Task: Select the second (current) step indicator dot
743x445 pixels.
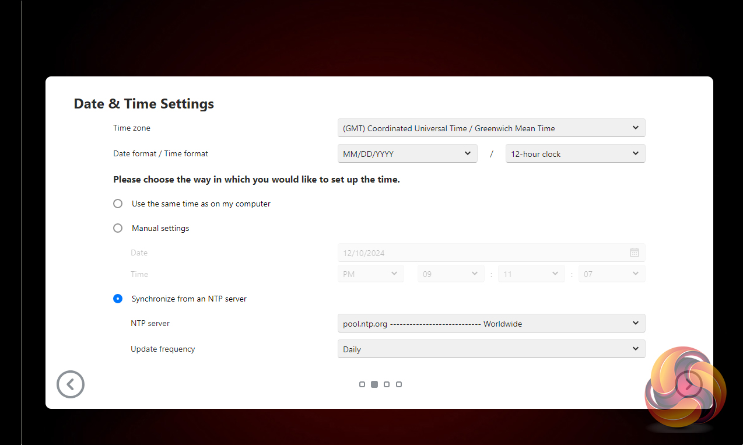Action: point(374,384)
